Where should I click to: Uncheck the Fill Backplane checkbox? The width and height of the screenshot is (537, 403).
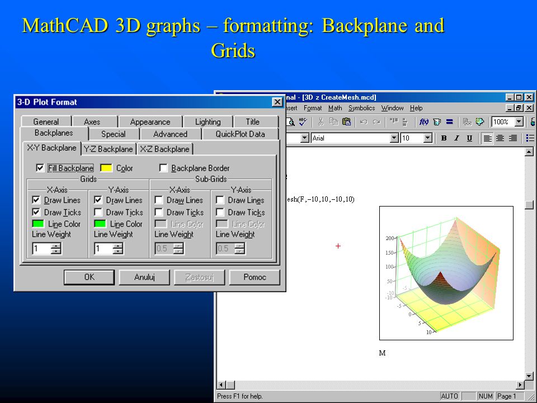pos(40,168)
